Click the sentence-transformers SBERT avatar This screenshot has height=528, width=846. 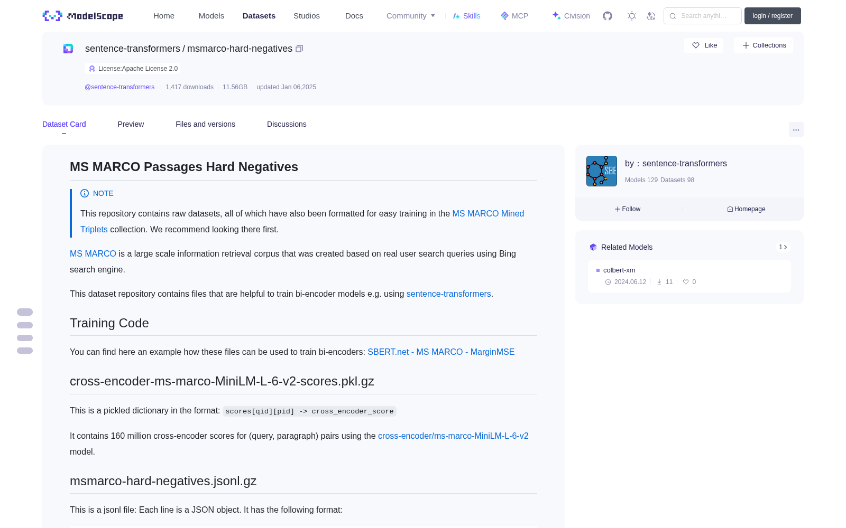point(602,171)
